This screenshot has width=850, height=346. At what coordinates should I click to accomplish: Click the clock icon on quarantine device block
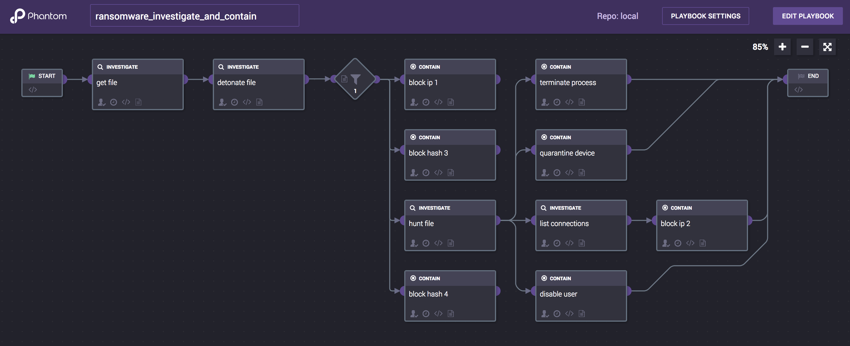click(557, 172)
